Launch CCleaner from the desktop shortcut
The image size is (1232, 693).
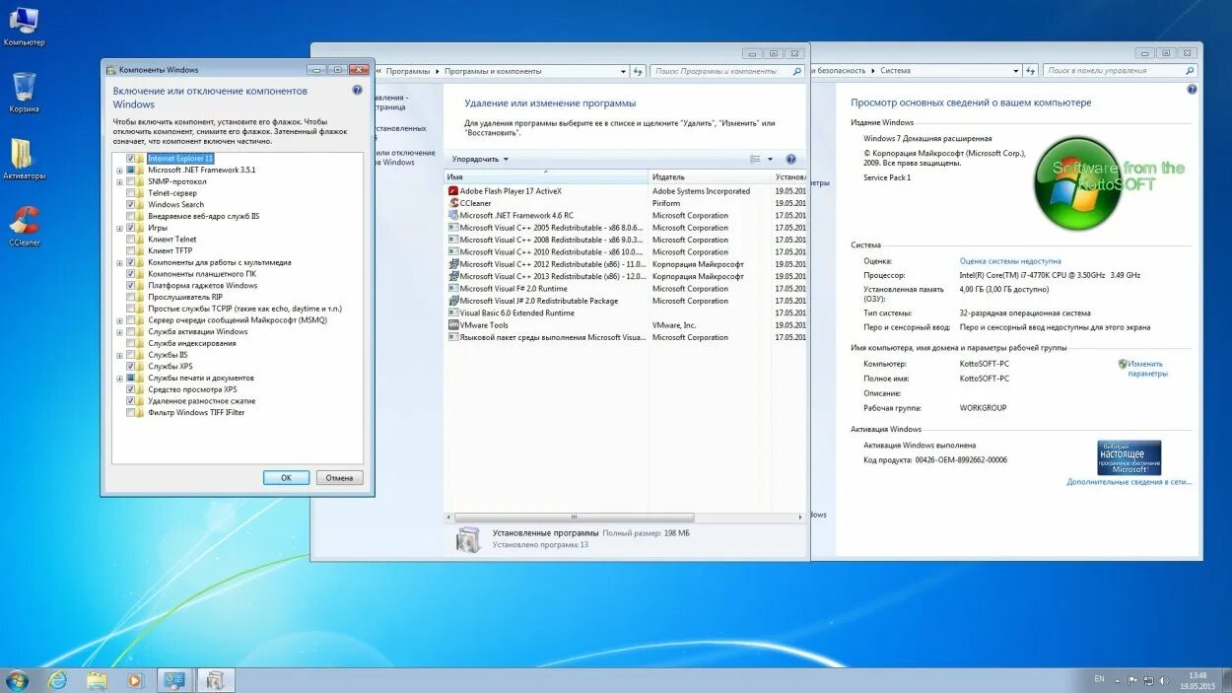[x=24, y=226]
